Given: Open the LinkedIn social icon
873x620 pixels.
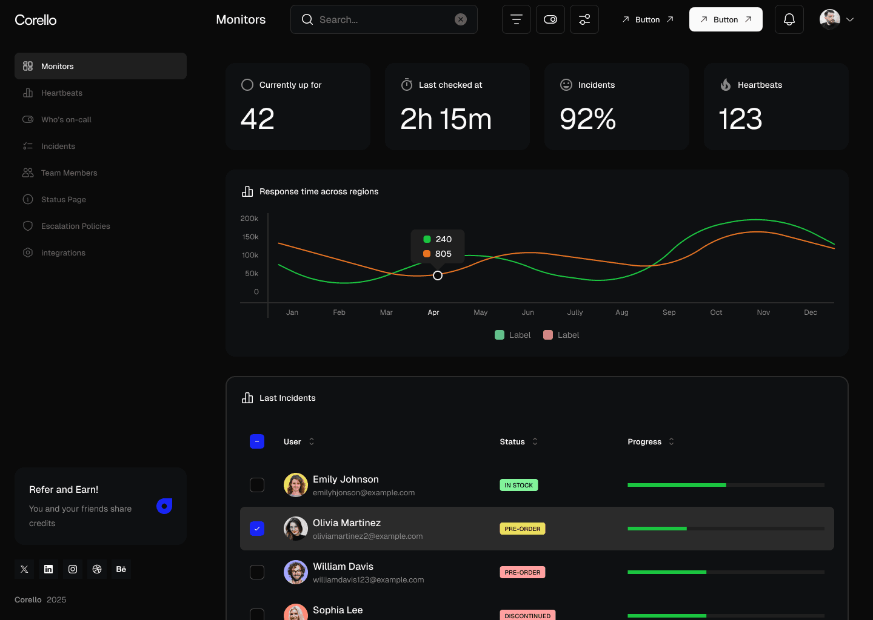Looking at the screenshot, I should (x=48, y=569).
